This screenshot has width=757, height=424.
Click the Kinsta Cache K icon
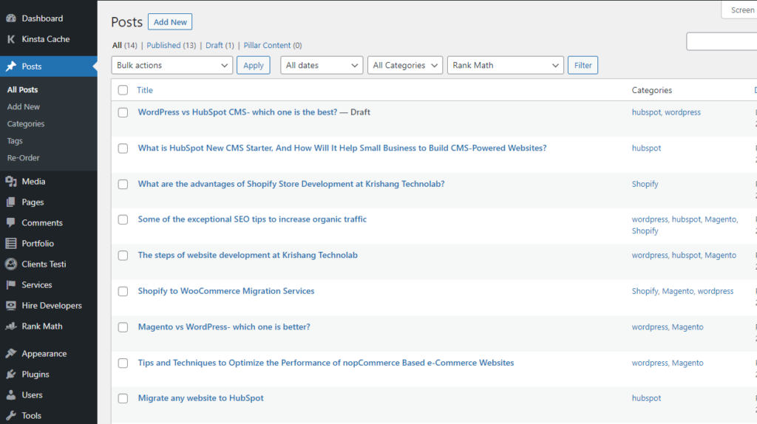click(11, 39)
